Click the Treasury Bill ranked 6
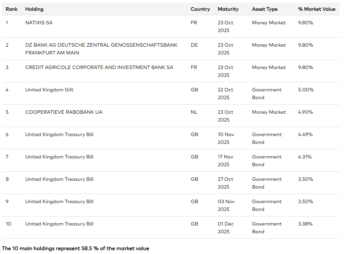347x254 pixels. click(x=59, y=134)
